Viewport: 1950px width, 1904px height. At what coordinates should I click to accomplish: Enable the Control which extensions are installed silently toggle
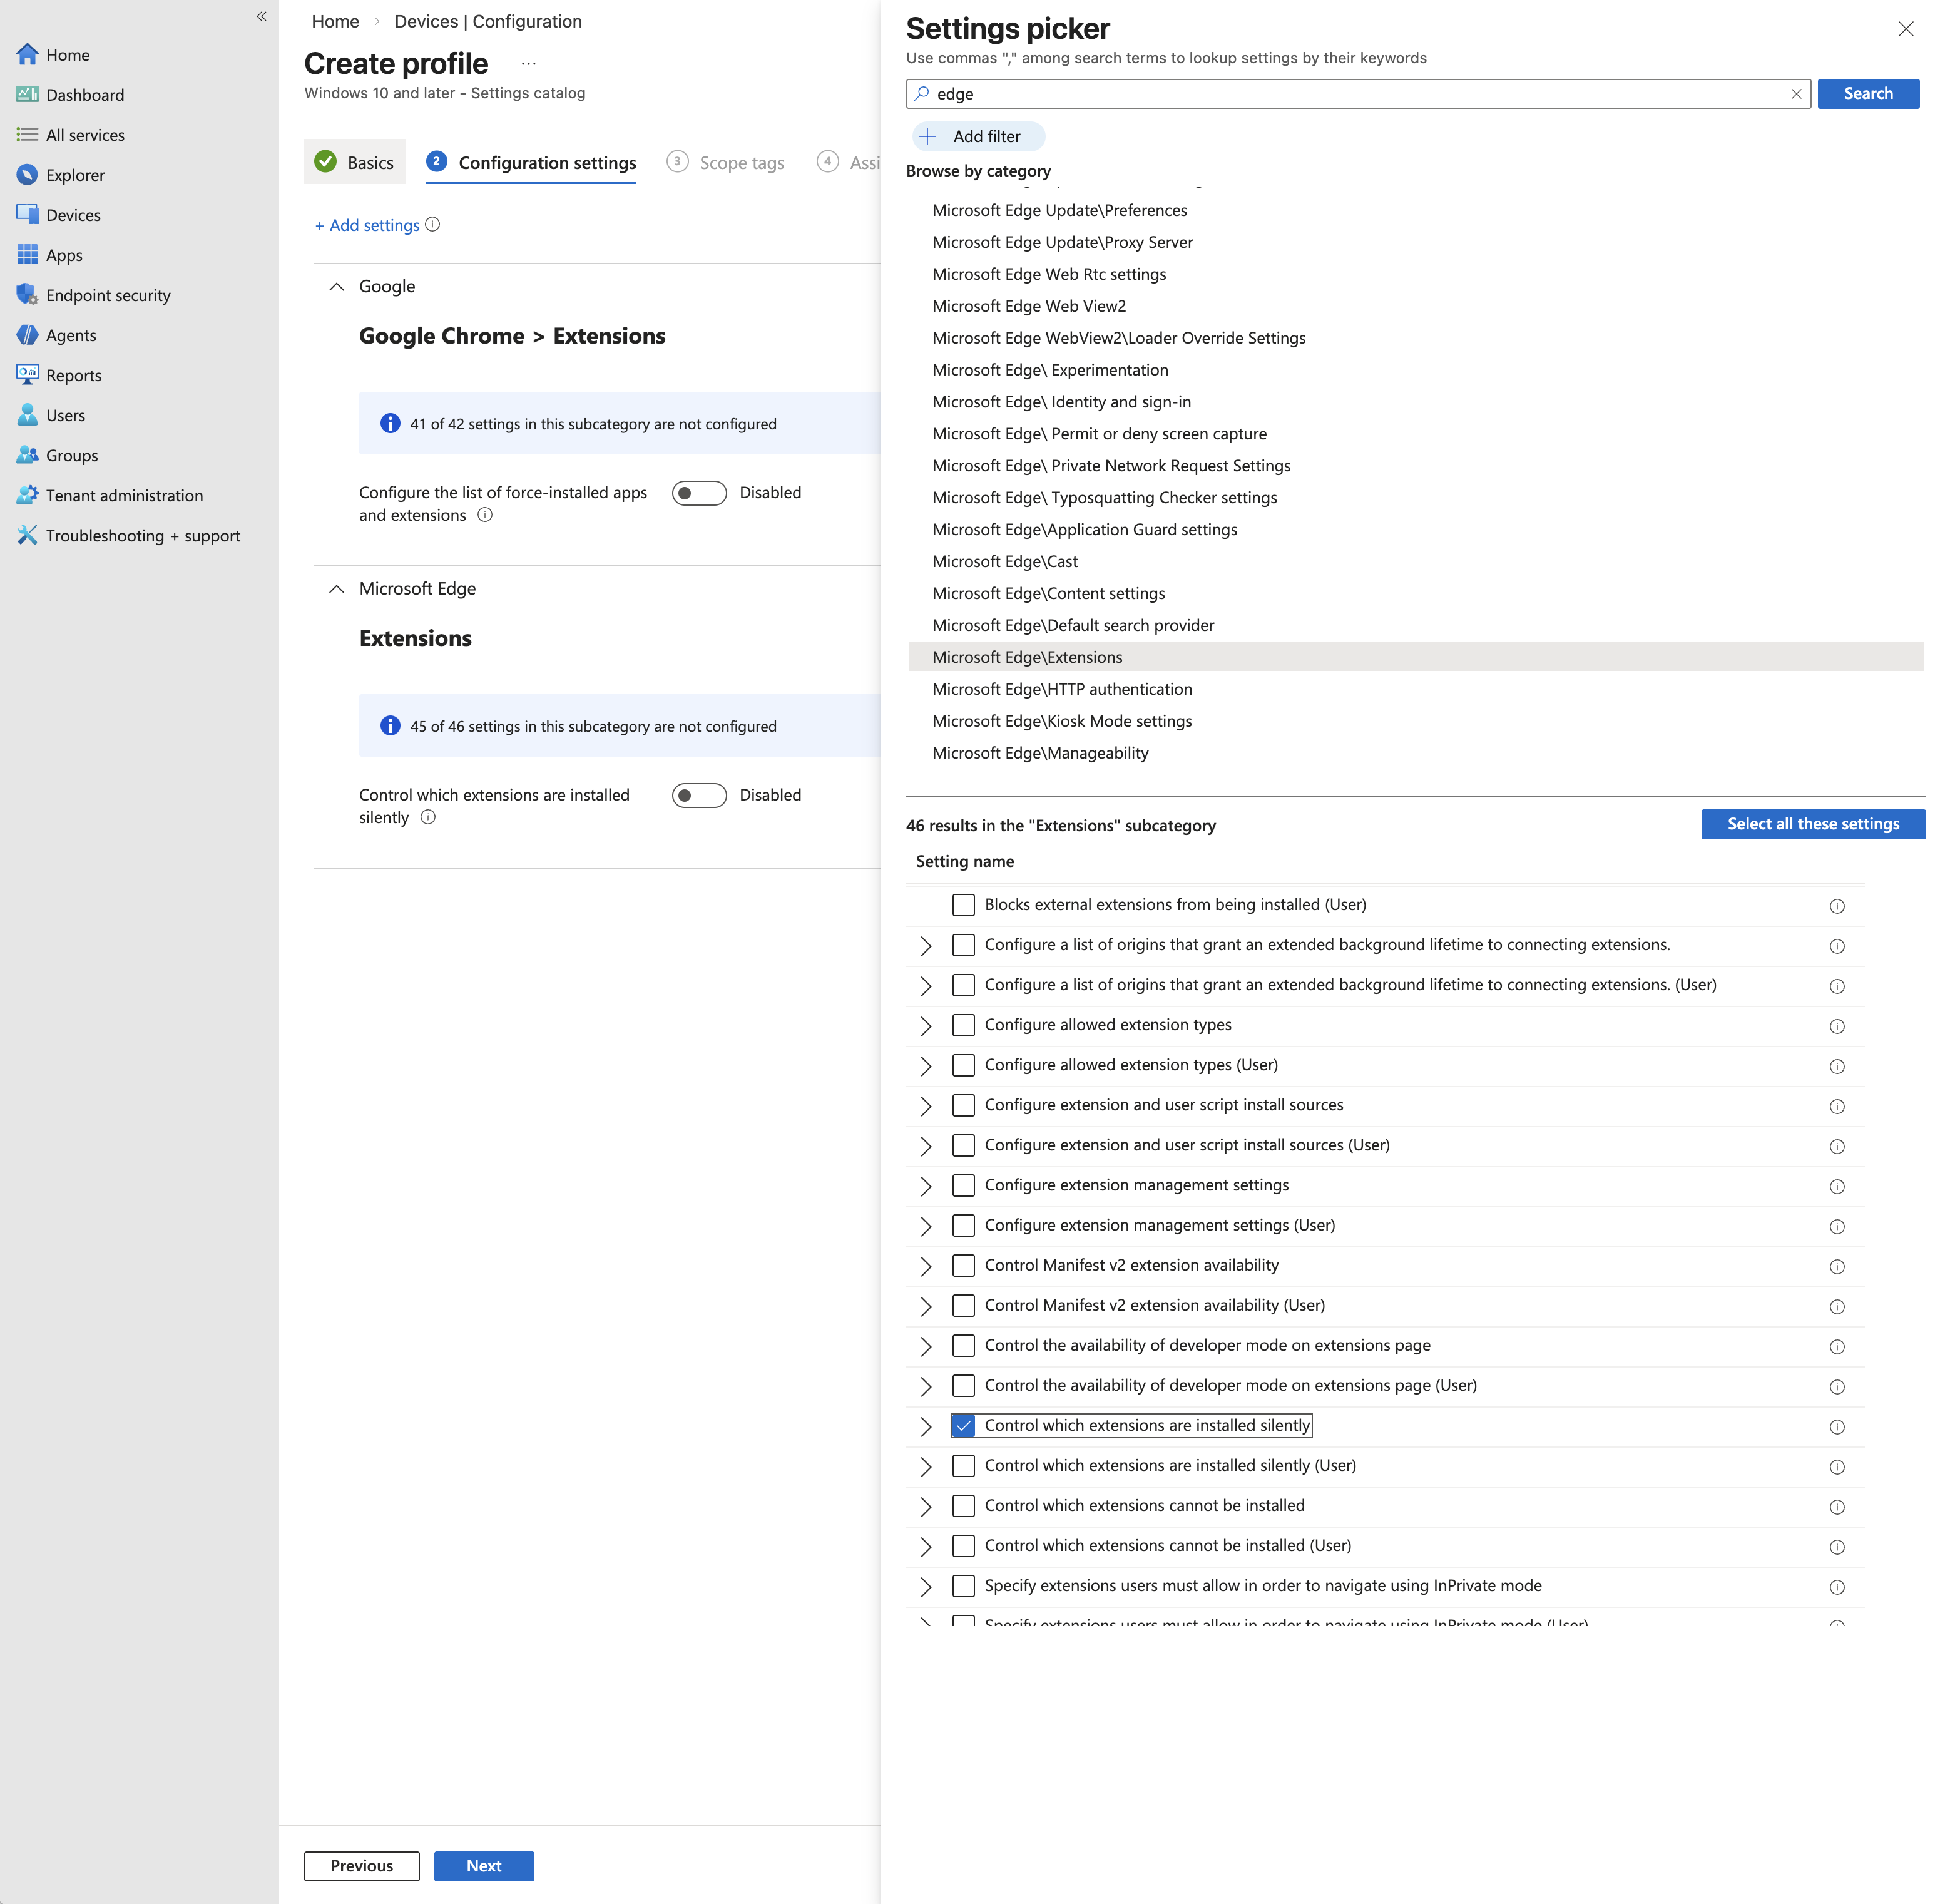699,795
